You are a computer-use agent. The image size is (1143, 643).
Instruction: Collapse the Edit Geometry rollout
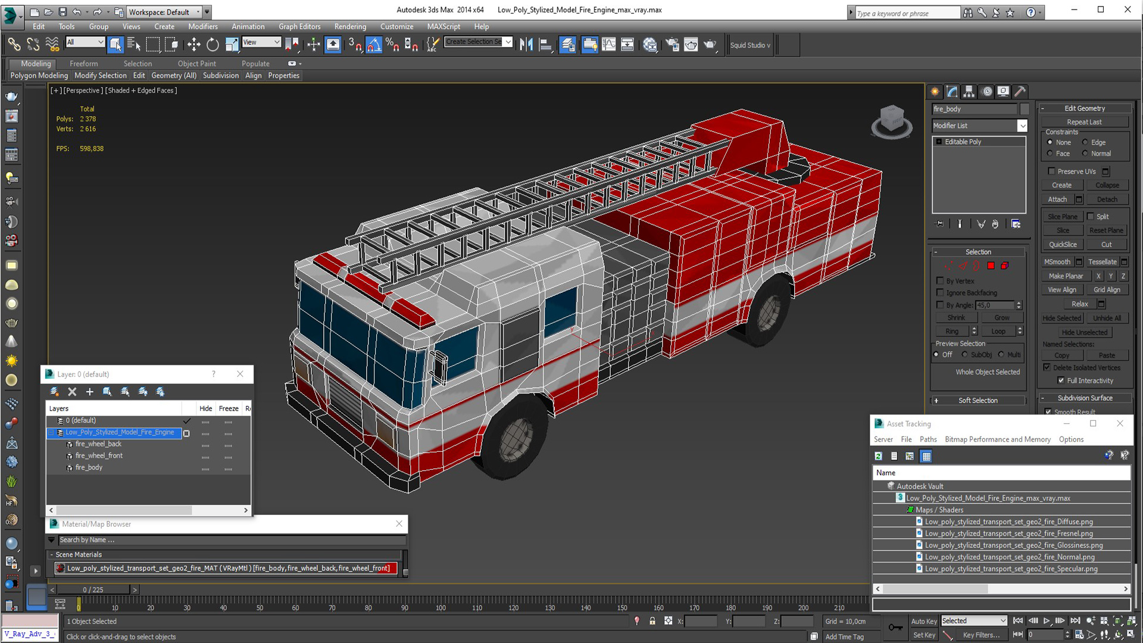[1085, 108]
